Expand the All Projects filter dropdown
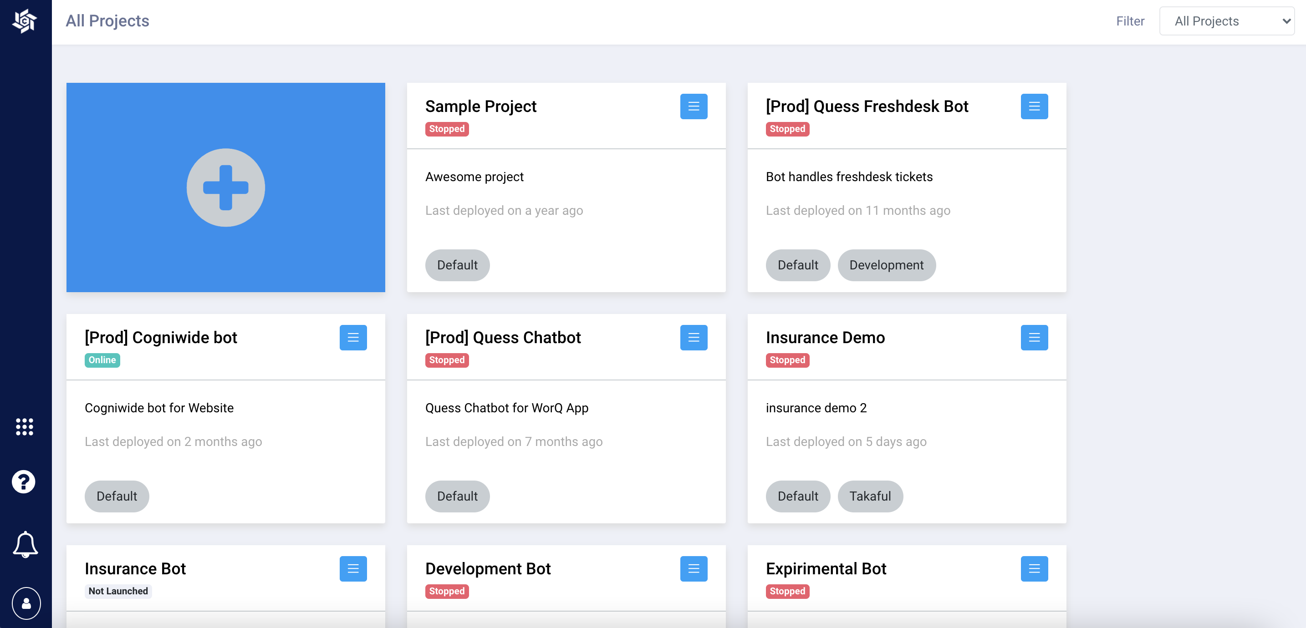 point(1226,21)
